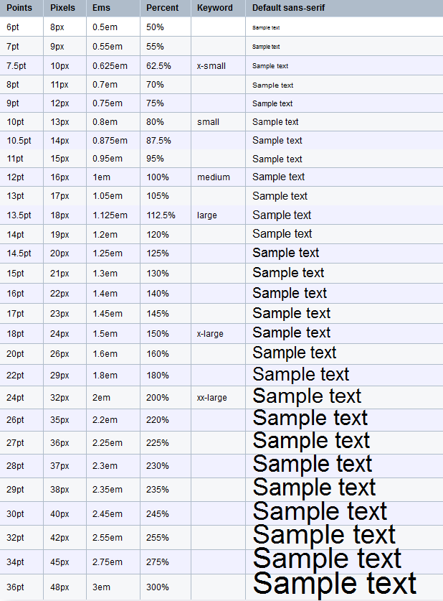Click the large keyword
443x601 pixels.
coord(207,215)
